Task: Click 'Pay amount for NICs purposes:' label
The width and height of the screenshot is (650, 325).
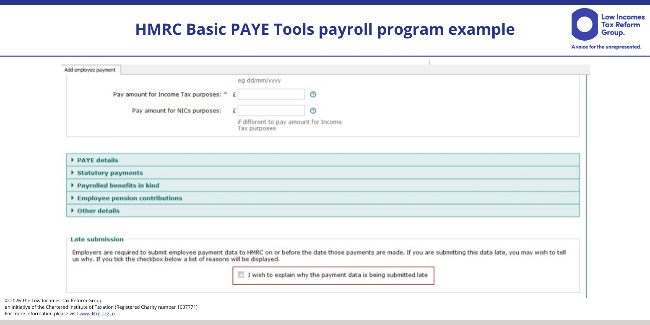Action: coord(177,110)
